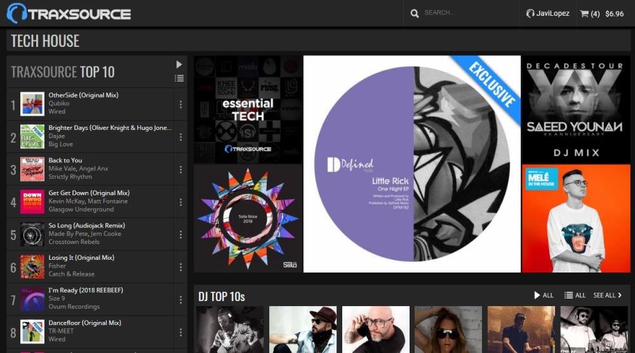Open the Melé In The House banner
This screenshot has width=635, height=353.
[576, 219]
